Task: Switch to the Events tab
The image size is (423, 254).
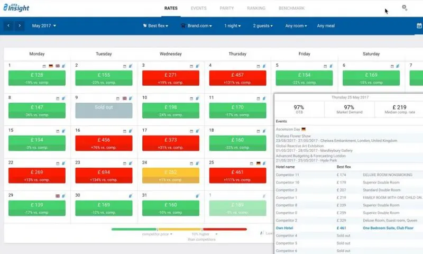Action: (x=199, y=8)
